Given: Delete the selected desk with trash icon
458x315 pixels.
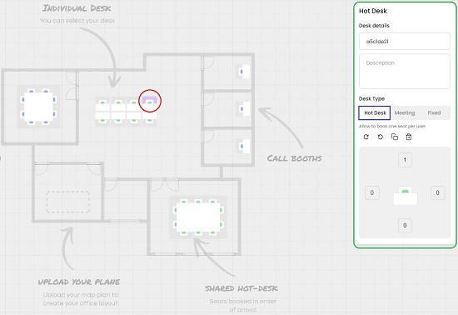Looking at the screenshot, I should [x=409, y=137].
